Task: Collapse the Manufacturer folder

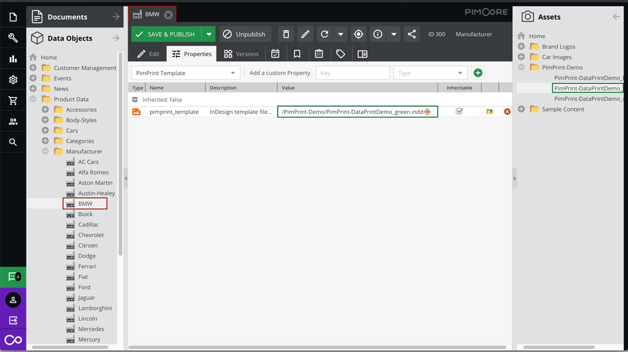Action: [x=45, y=151]
